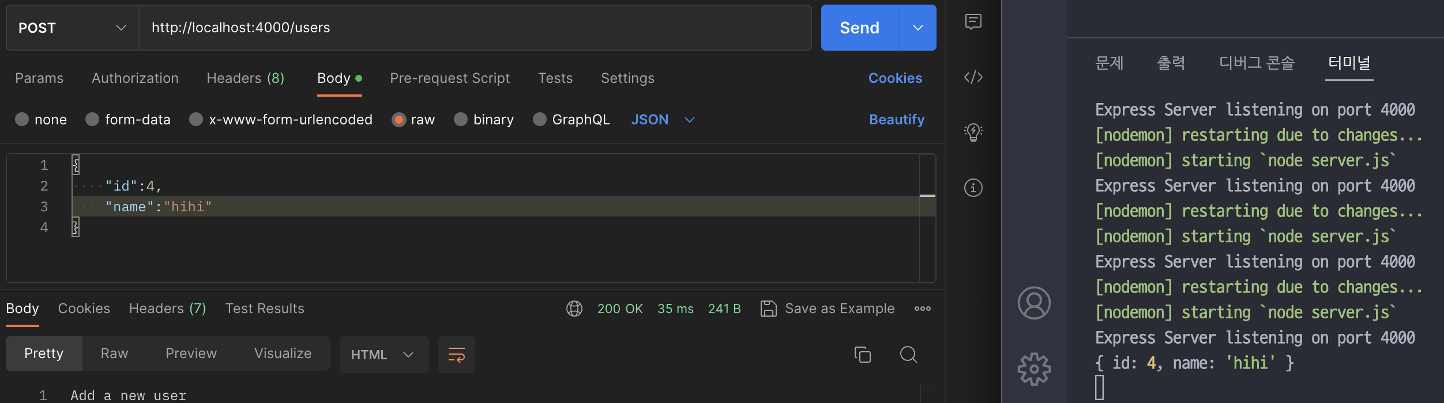The image size is (1444, 403).
Task: Click the 200 OK status text
Action: [620, 309]
